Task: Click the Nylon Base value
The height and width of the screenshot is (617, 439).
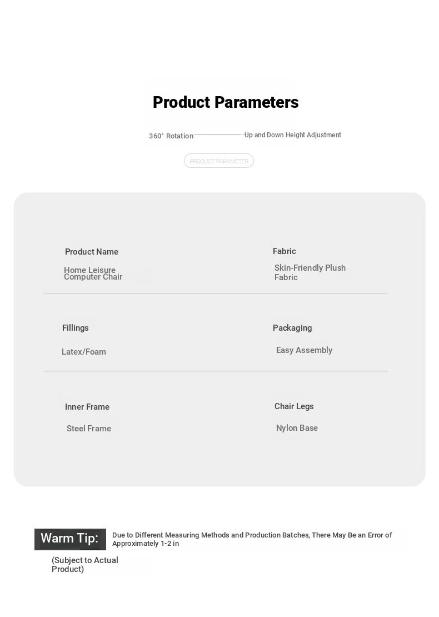Action: (x=297, y=428)
